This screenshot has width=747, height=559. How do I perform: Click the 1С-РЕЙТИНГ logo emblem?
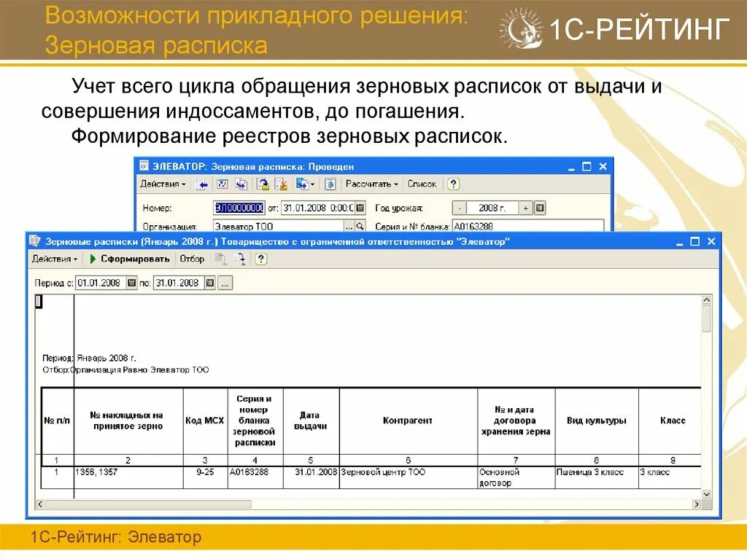click(x=521, y=28)
